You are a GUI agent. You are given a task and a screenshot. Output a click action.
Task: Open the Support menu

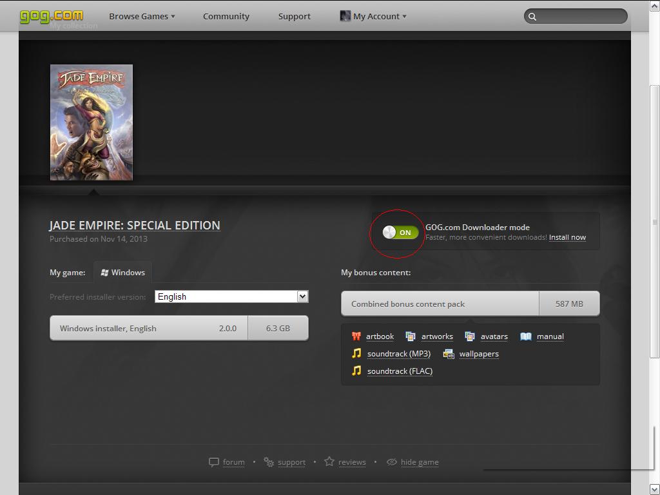coord(294,16)
